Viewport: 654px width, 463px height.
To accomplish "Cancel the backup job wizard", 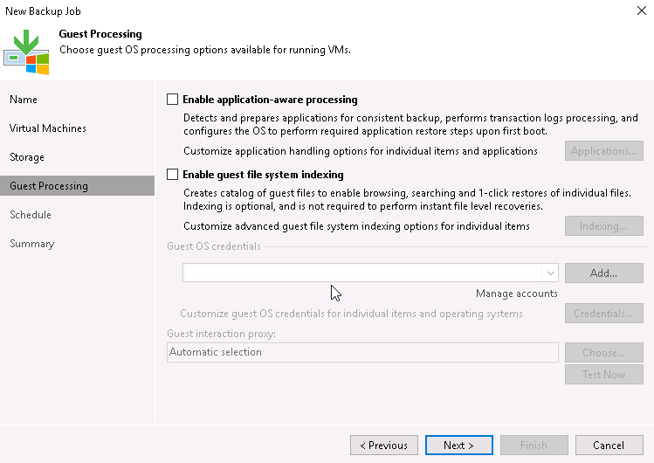I will coord(609,445).
